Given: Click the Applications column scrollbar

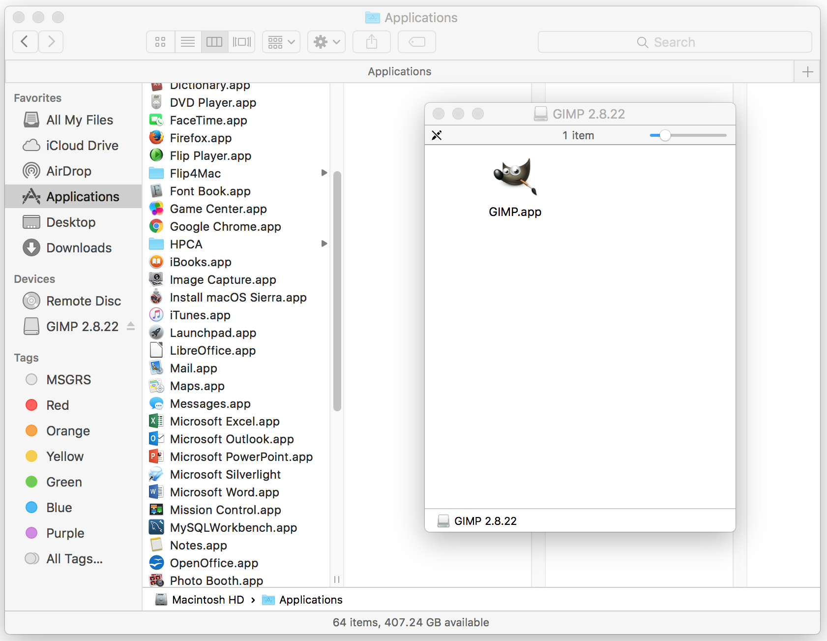Looking at the screenshot, I should 337,291.
